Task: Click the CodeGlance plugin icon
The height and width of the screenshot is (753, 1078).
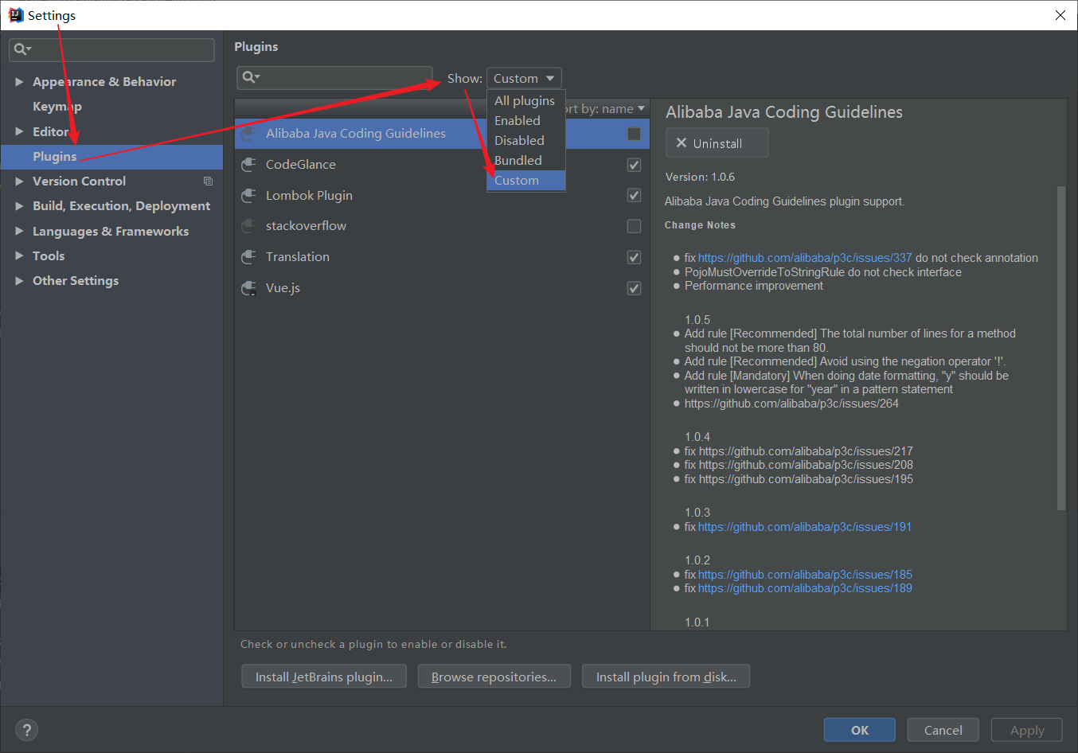Action: pos(248,165)
